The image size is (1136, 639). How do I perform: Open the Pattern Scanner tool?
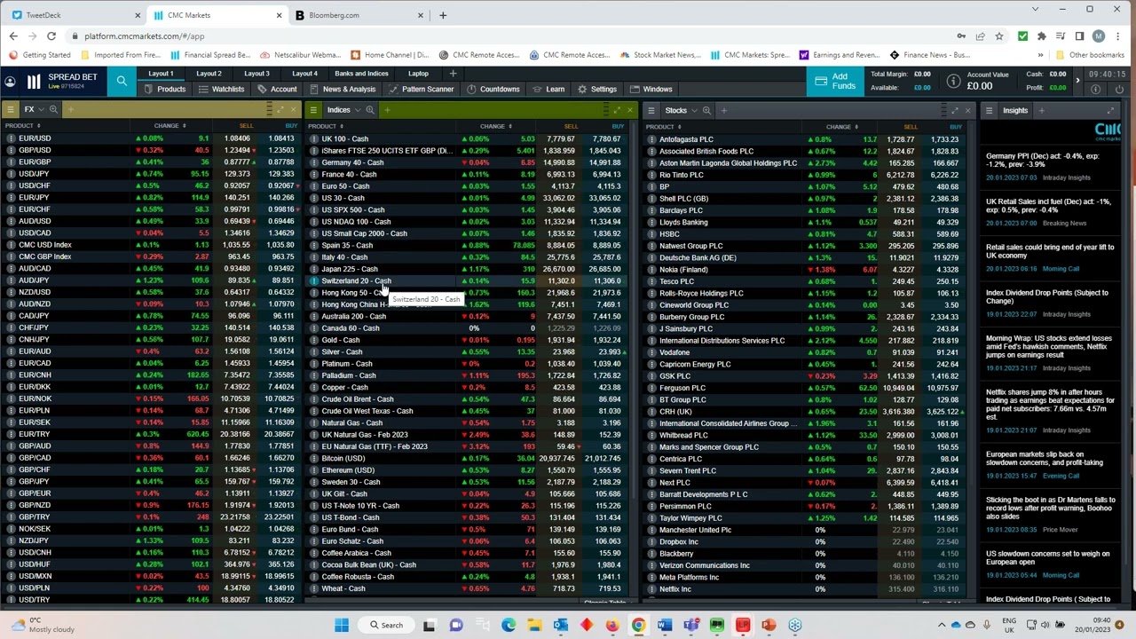point(422,89)
